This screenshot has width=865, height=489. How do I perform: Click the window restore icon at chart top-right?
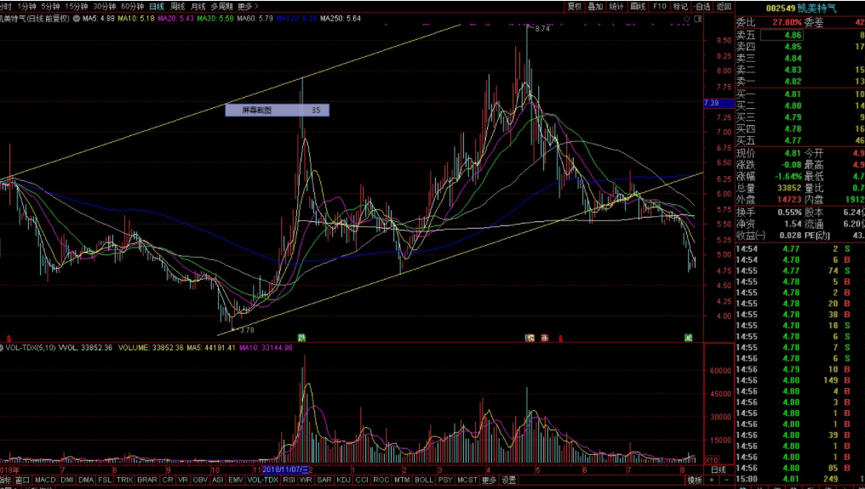point(698,19)
